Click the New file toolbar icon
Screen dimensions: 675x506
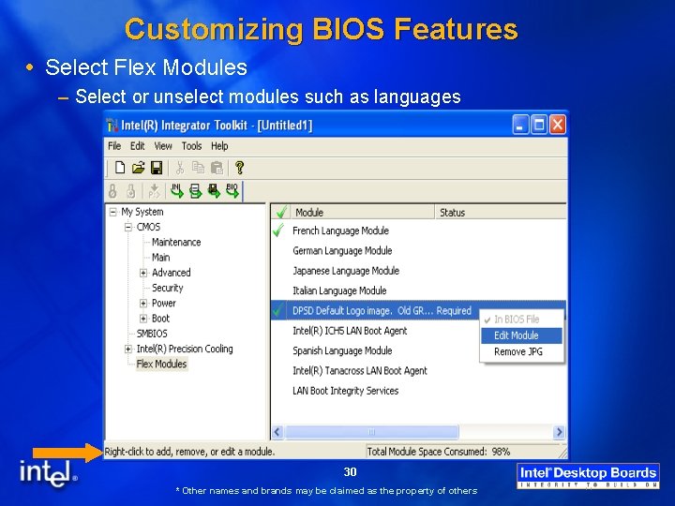pos(120,168)
